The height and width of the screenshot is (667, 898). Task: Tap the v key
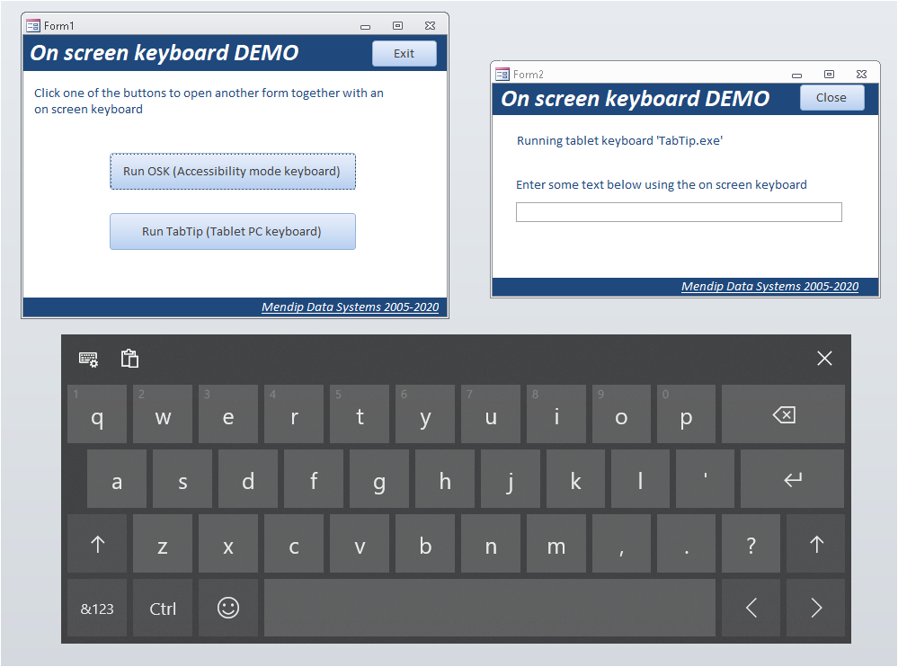click(x=359, y=543)
